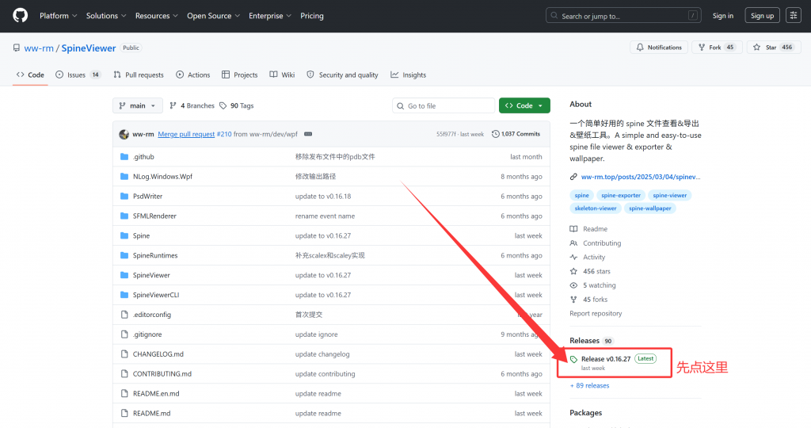Open the main branch dropdown
Viewport: 811px width, 428px height.
(138, 105)
